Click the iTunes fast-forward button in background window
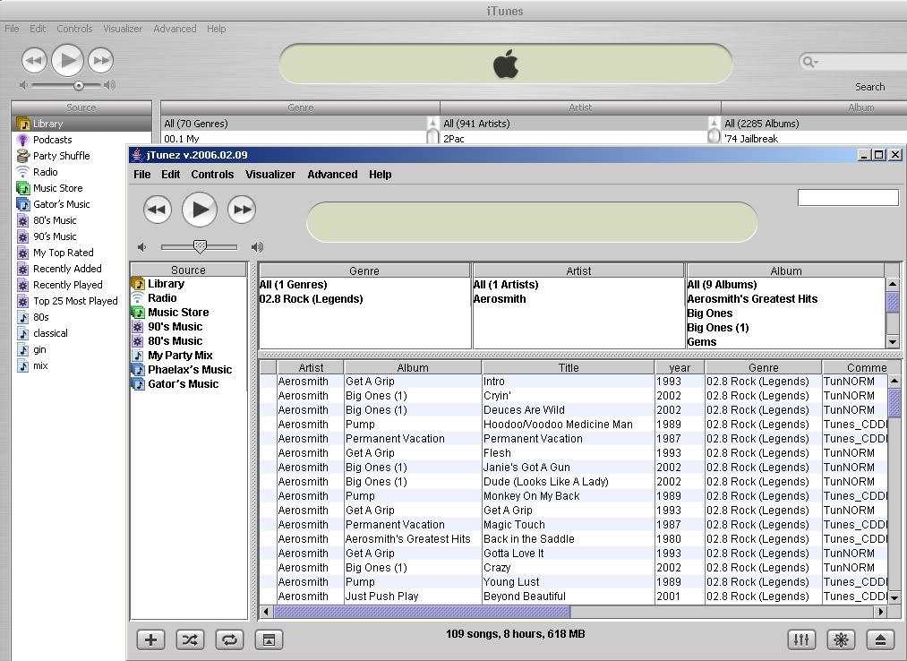The image size is (907, 661). tap(100, 60)
